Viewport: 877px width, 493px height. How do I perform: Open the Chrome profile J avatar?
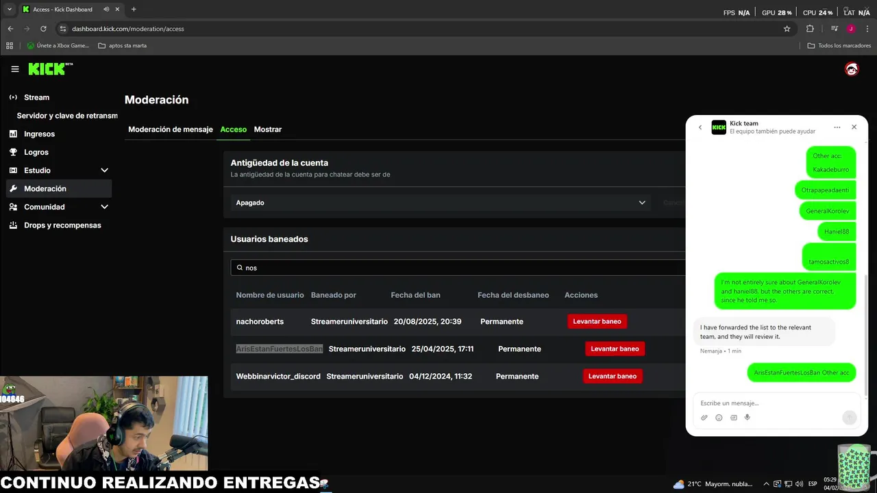tap(850, 29)
